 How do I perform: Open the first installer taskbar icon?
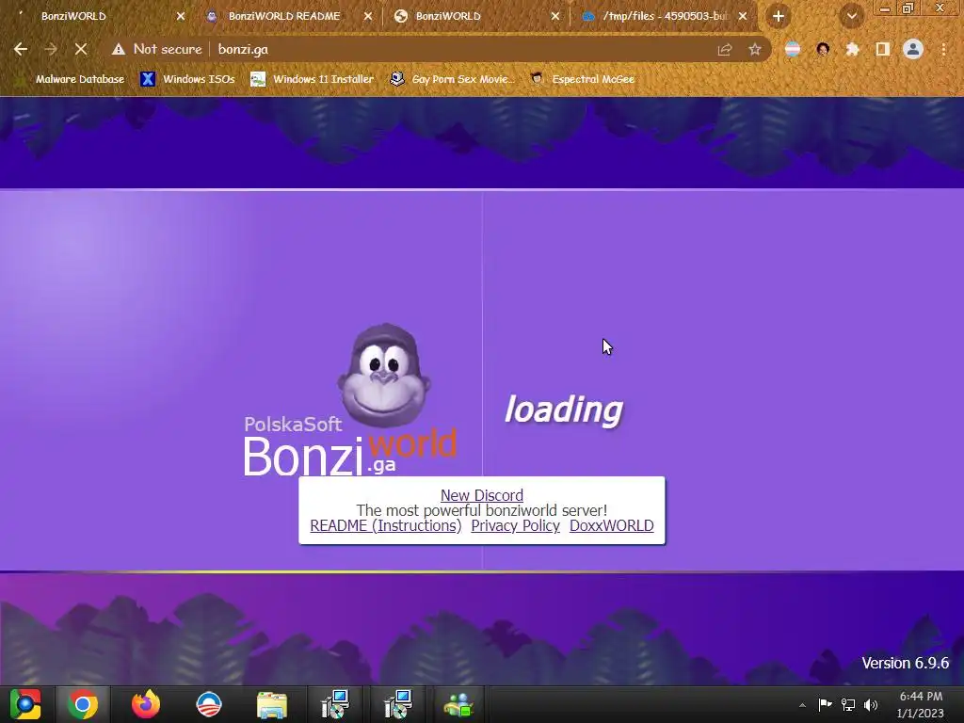click(x=335, y=704)
